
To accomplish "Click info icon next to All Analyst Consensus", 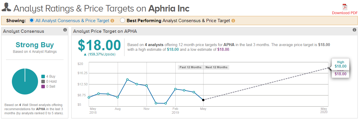I will [112, 21].
